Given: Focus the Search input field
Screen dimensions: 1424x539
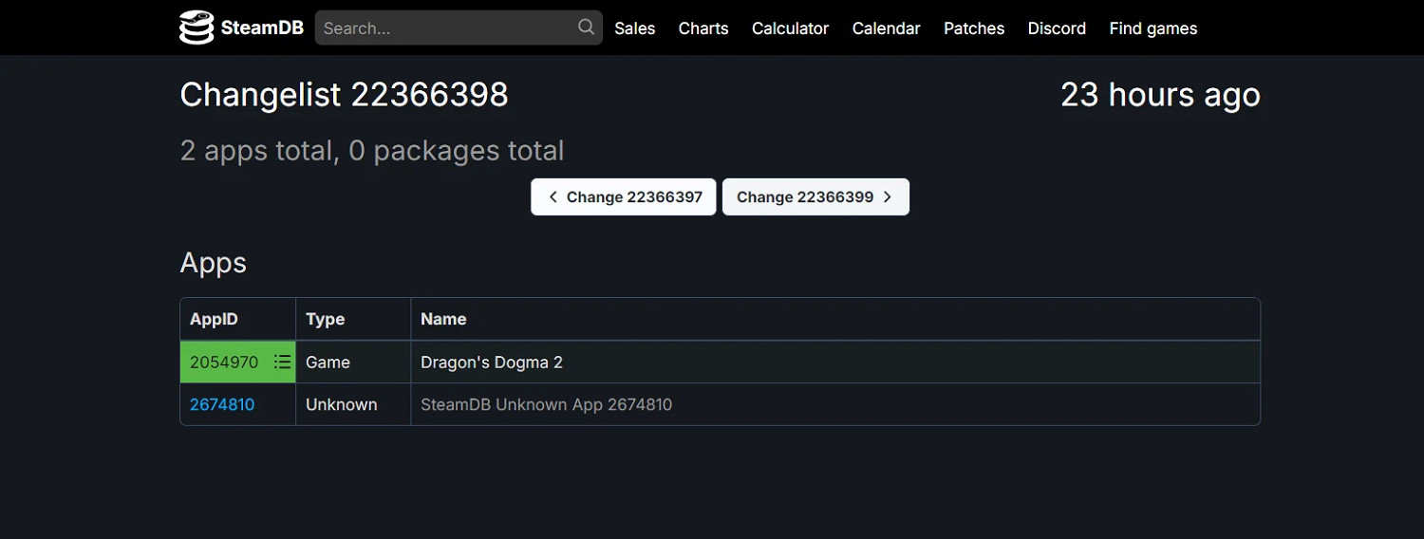Looking at the screenshot, I should (446, 28).
